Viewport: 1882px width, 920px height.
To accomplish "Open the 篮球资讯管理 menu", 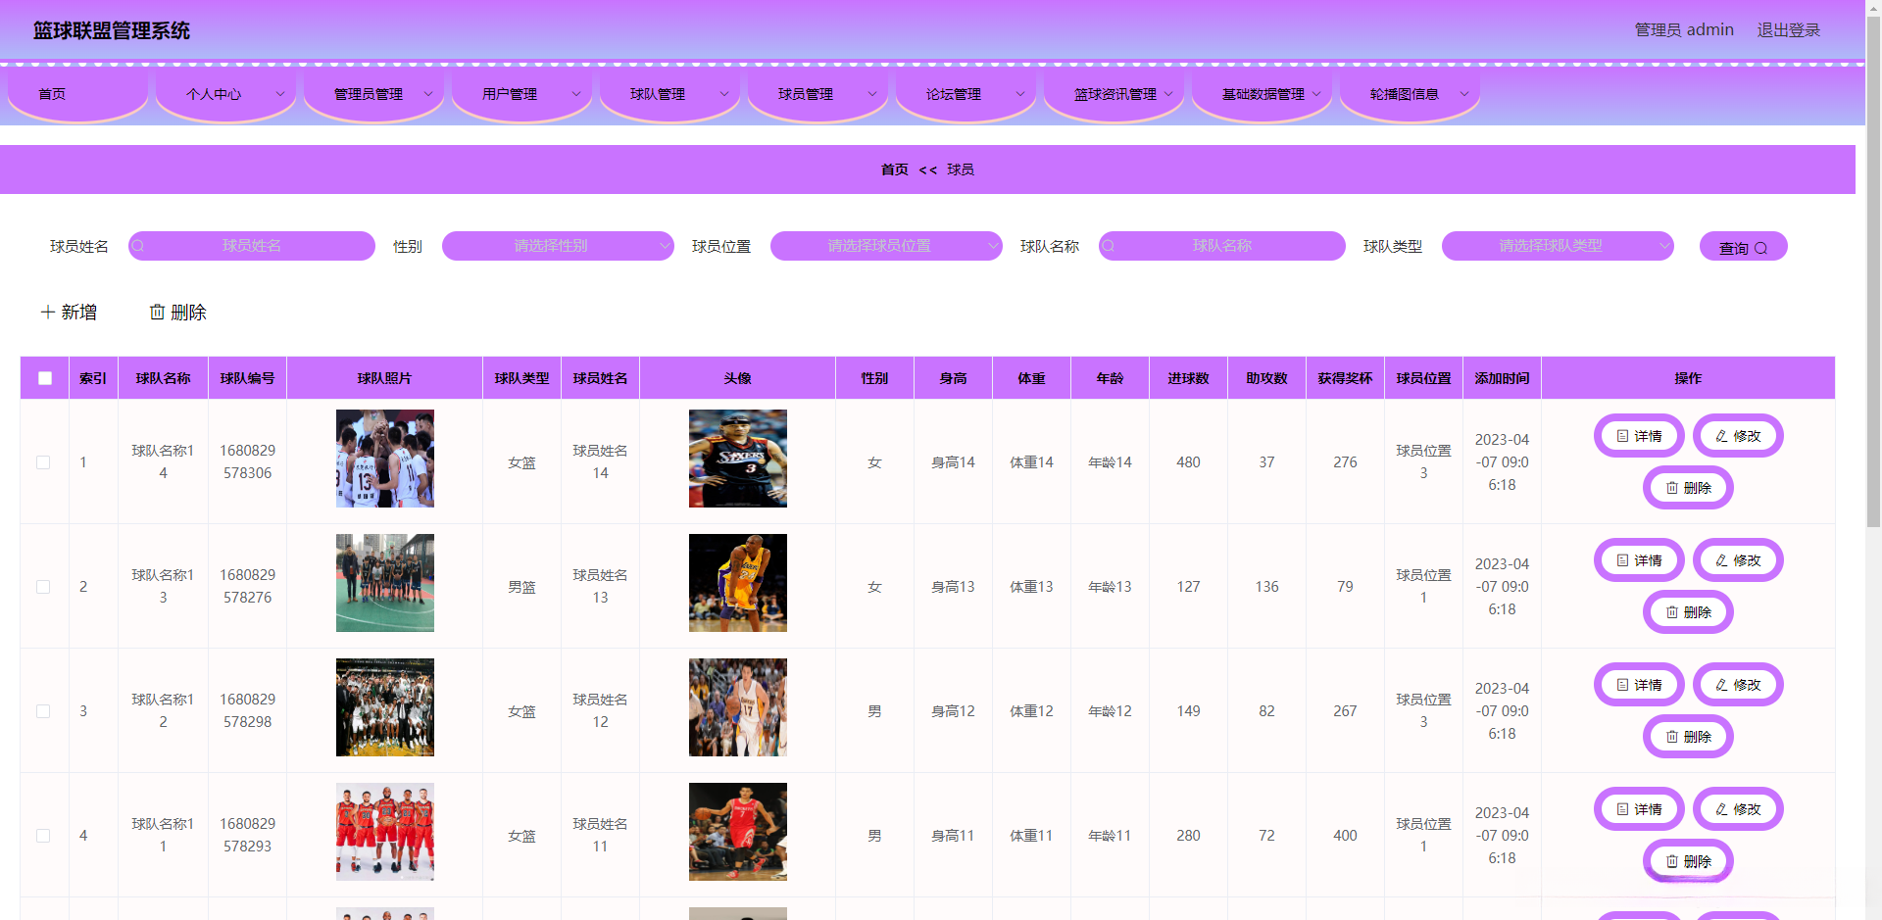I will point(1114,94).
